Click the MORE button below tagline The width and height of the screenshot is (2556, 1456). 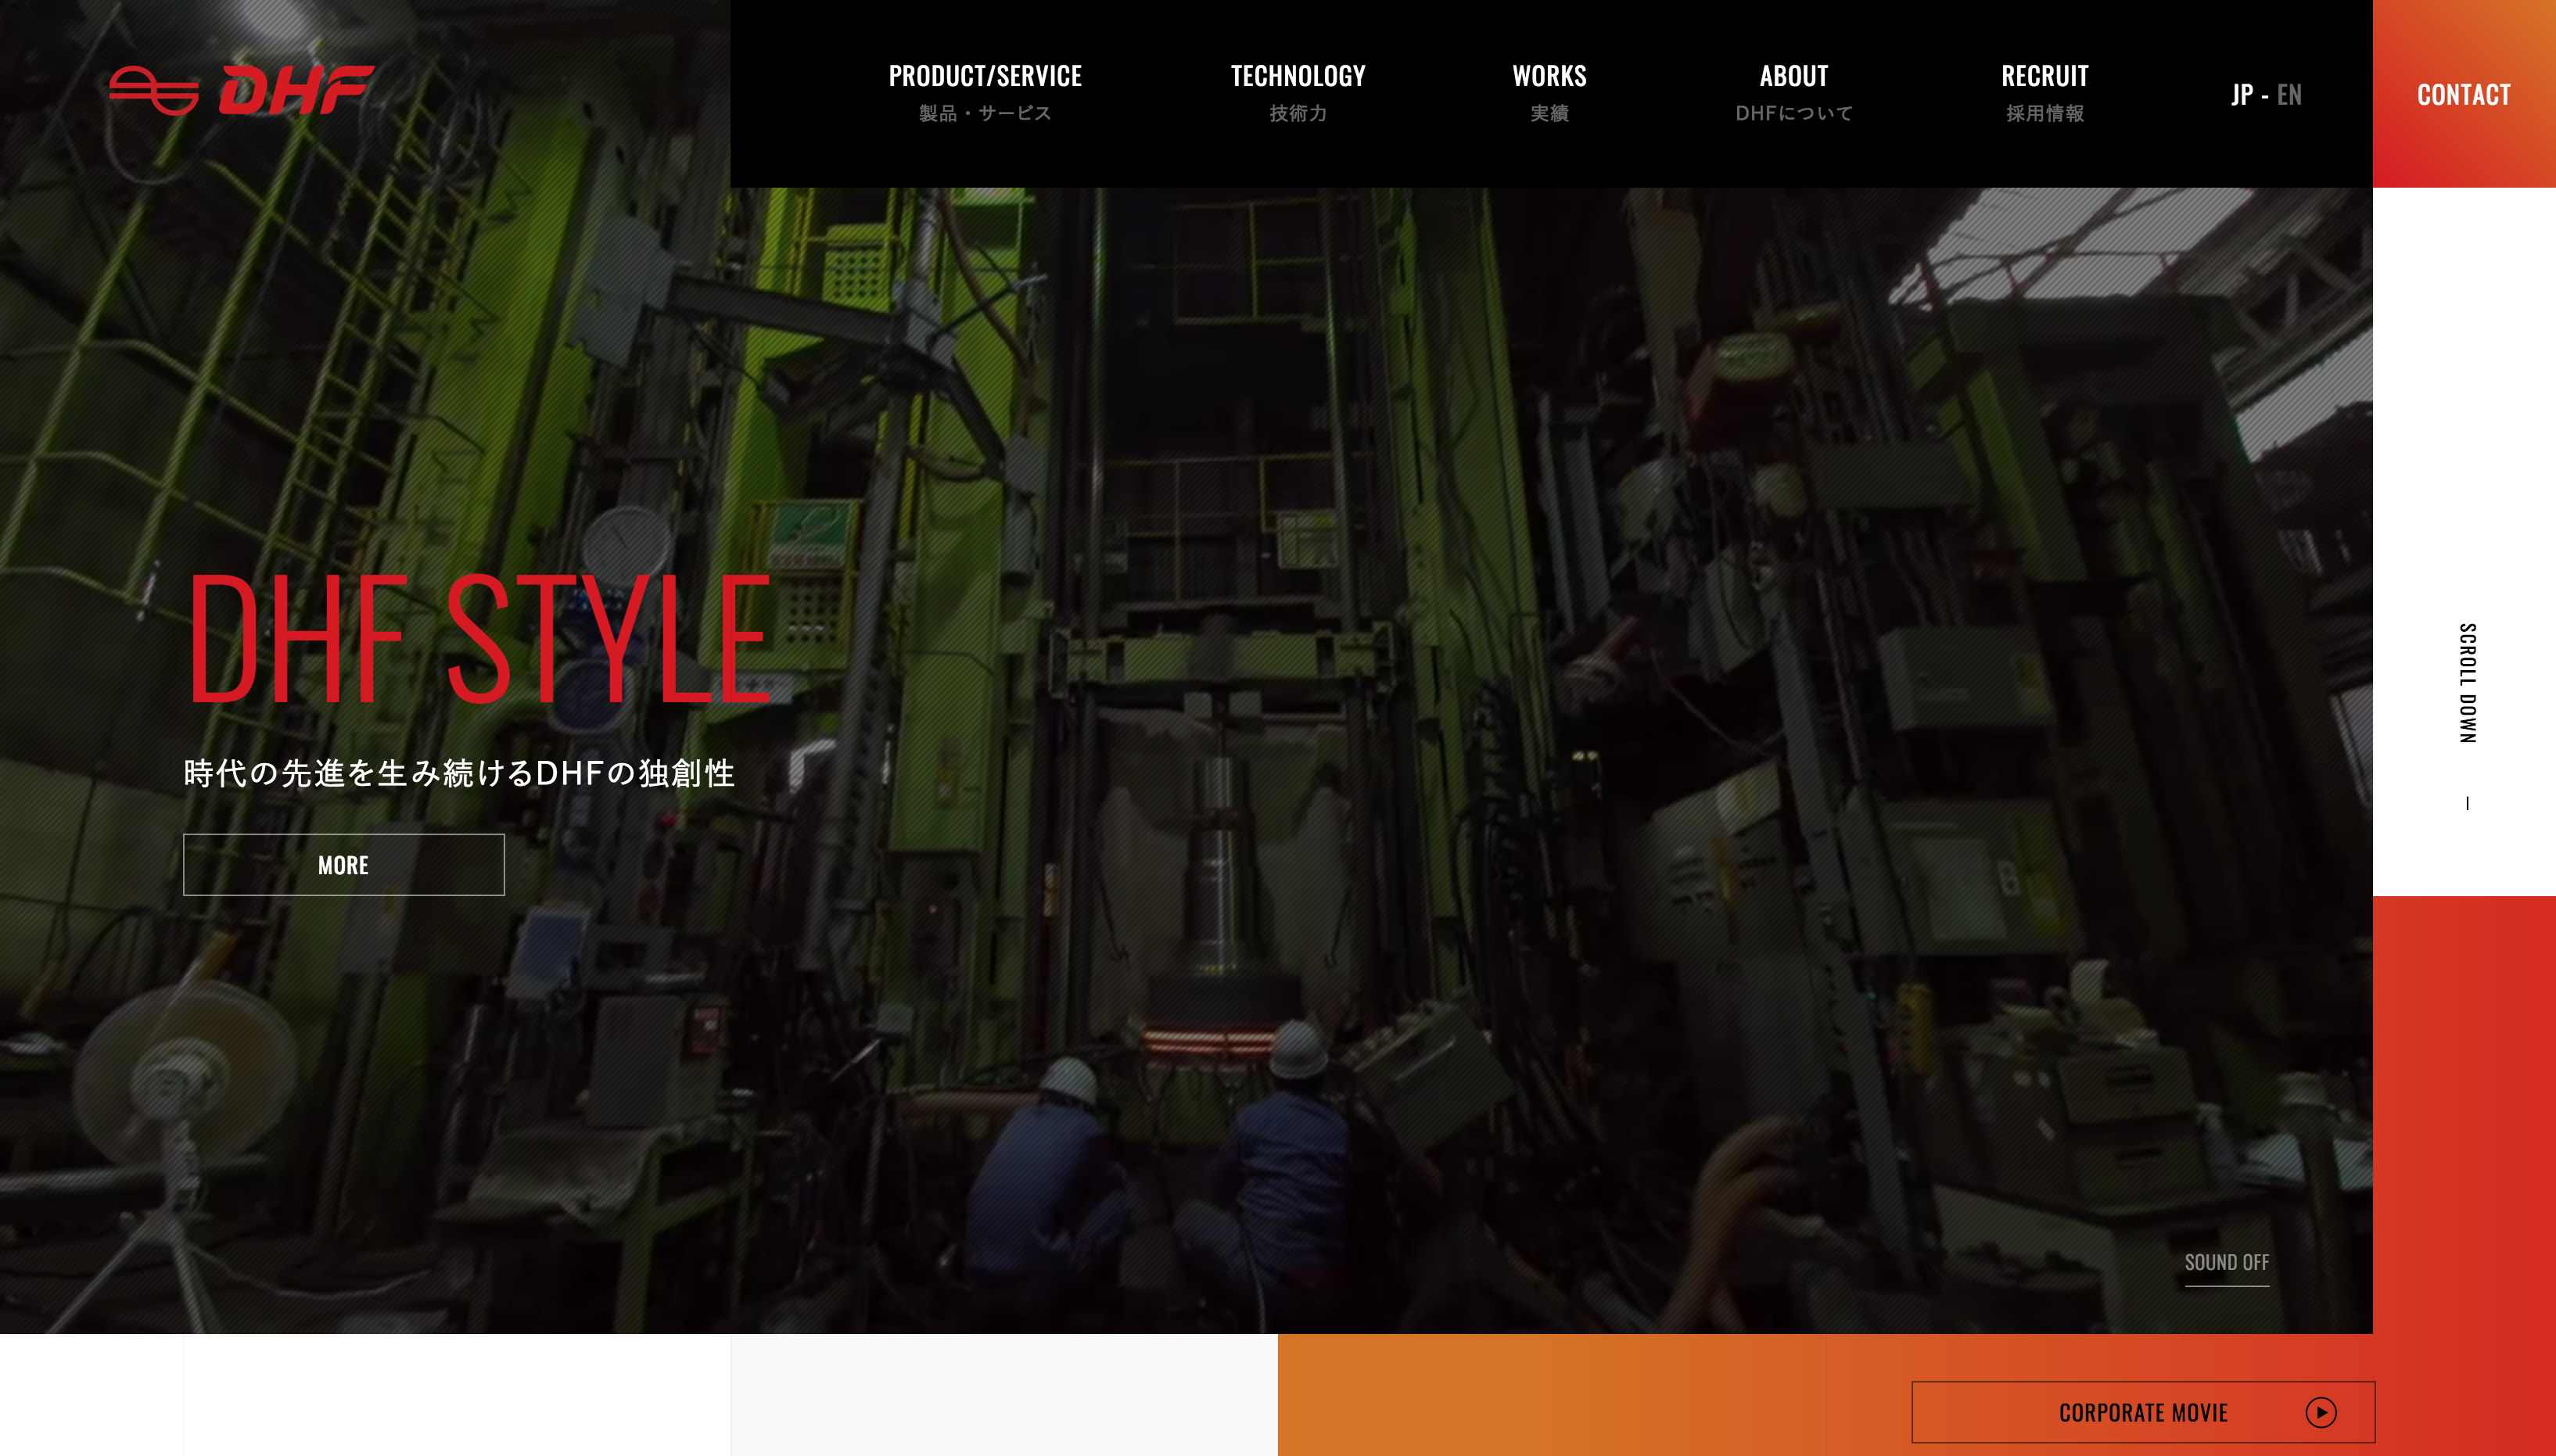pyautogui.click(x=344, y=865)
